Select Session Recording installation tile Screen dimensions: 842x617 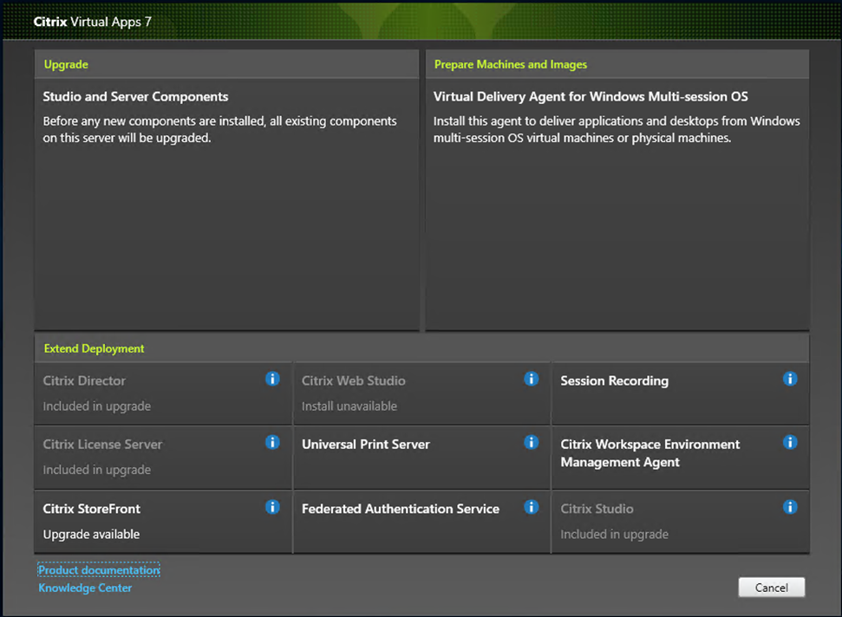click(681, 393)
